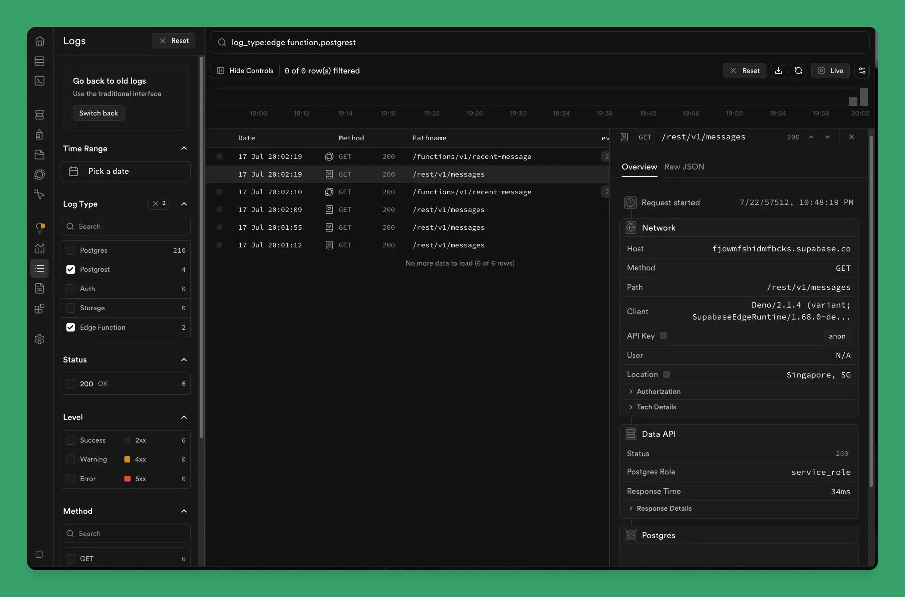
Task: Click the red Error color indicator
Action: (127, 478)
